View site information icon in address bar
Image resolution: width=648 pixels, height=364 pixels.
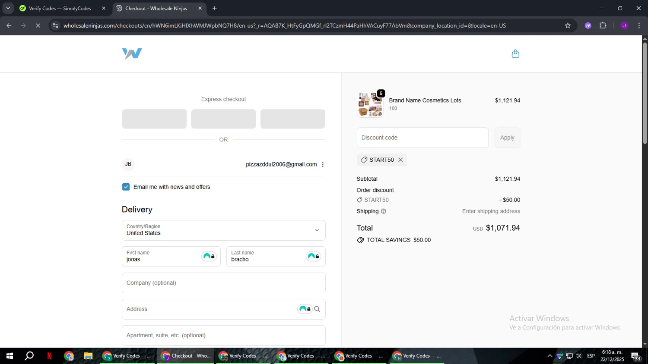coord(55,25)
